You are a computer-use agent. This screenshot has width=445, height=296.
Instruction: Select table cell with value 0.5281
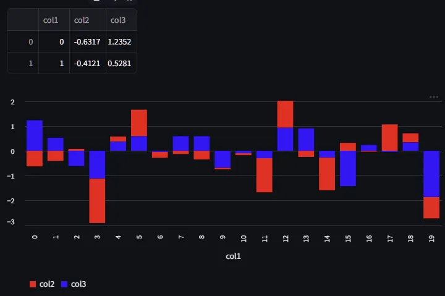coord(122,63)
